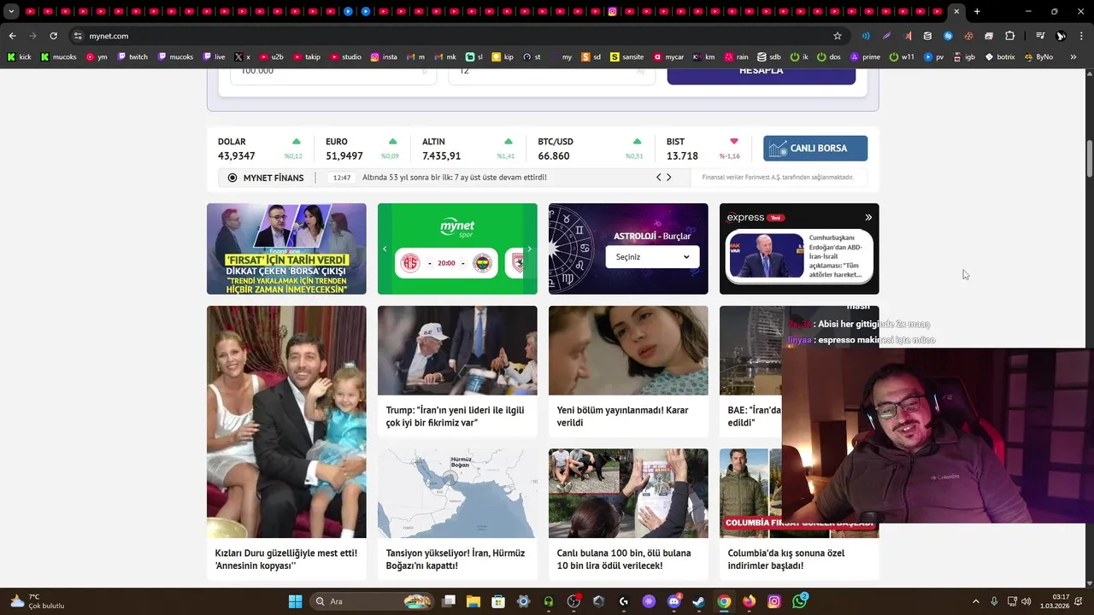Switch to the Instagram browser tab
Screen dimensions: 1094x615
(x=613, y=12)
